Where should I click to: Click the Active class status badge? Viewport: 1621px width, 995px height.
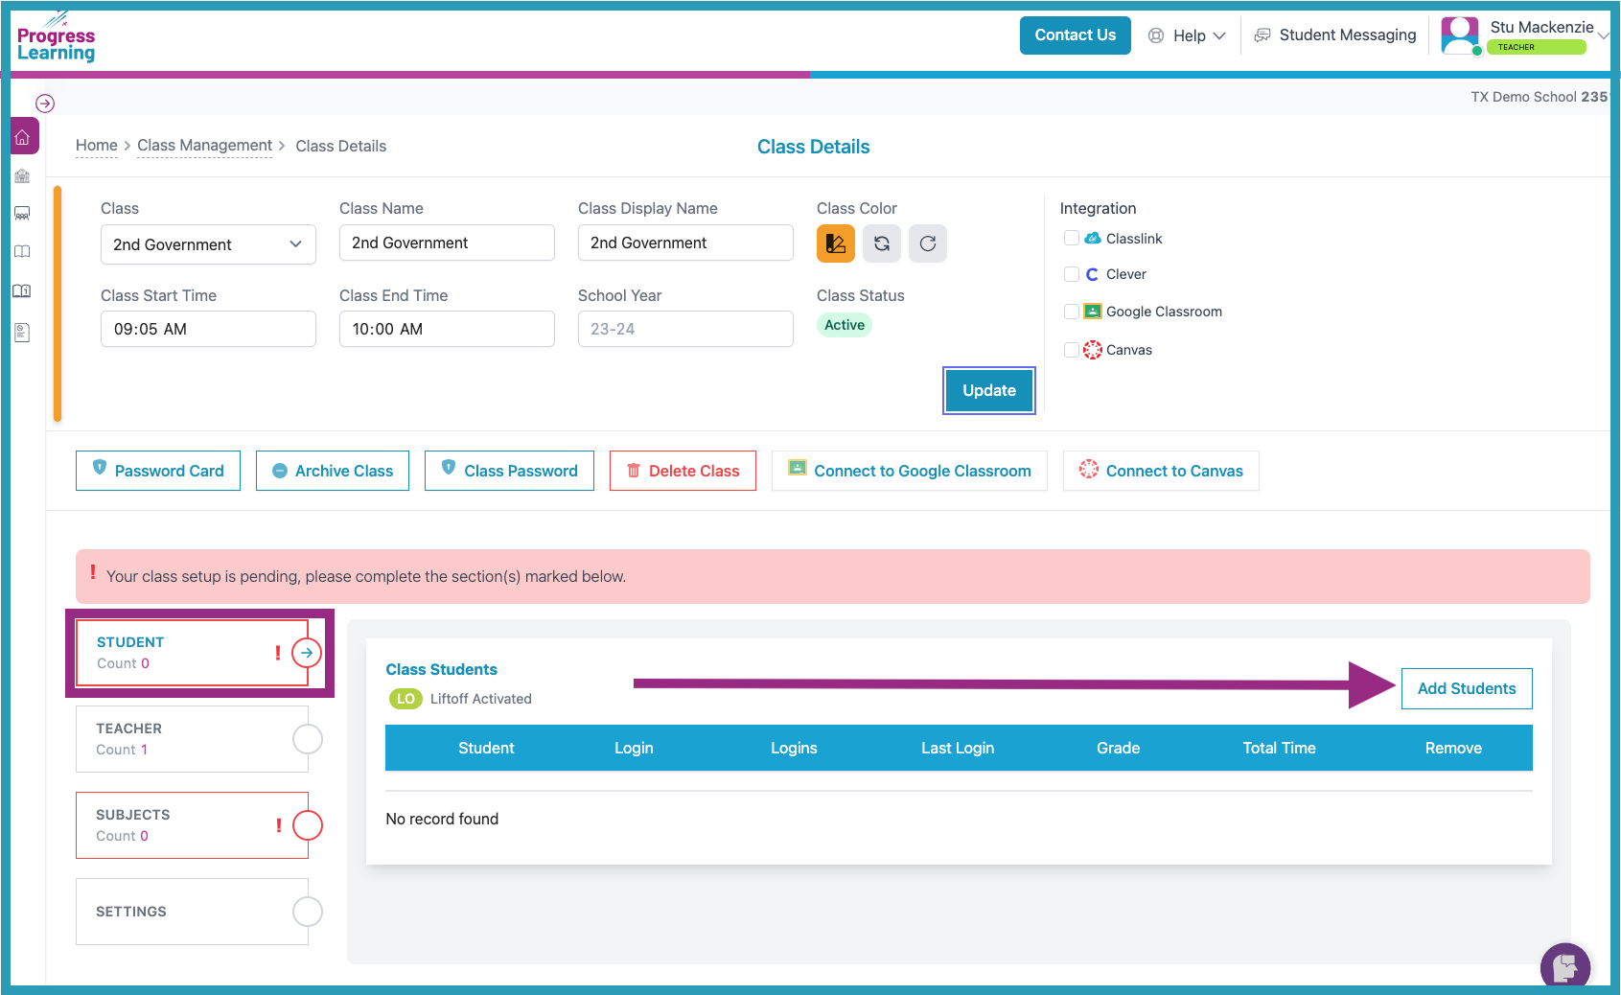845,325
